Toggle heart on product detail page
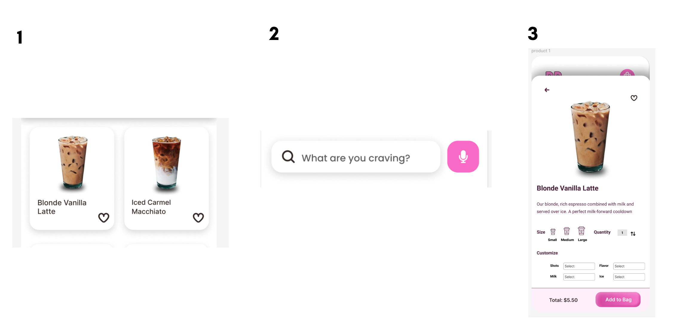This screenshot has width=683, height=336. [x=634, y=98]
